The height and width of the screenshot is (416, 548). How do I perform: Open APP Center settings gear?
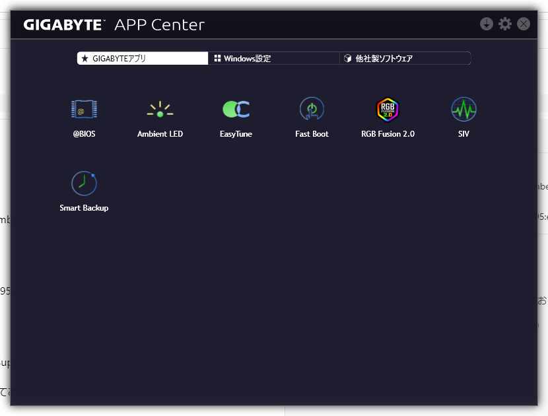[x=504, y=24]
